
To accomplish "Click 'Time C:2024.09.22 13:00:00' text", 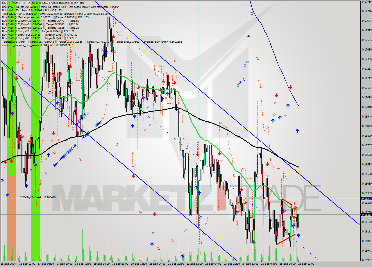I will click(94, 14).
